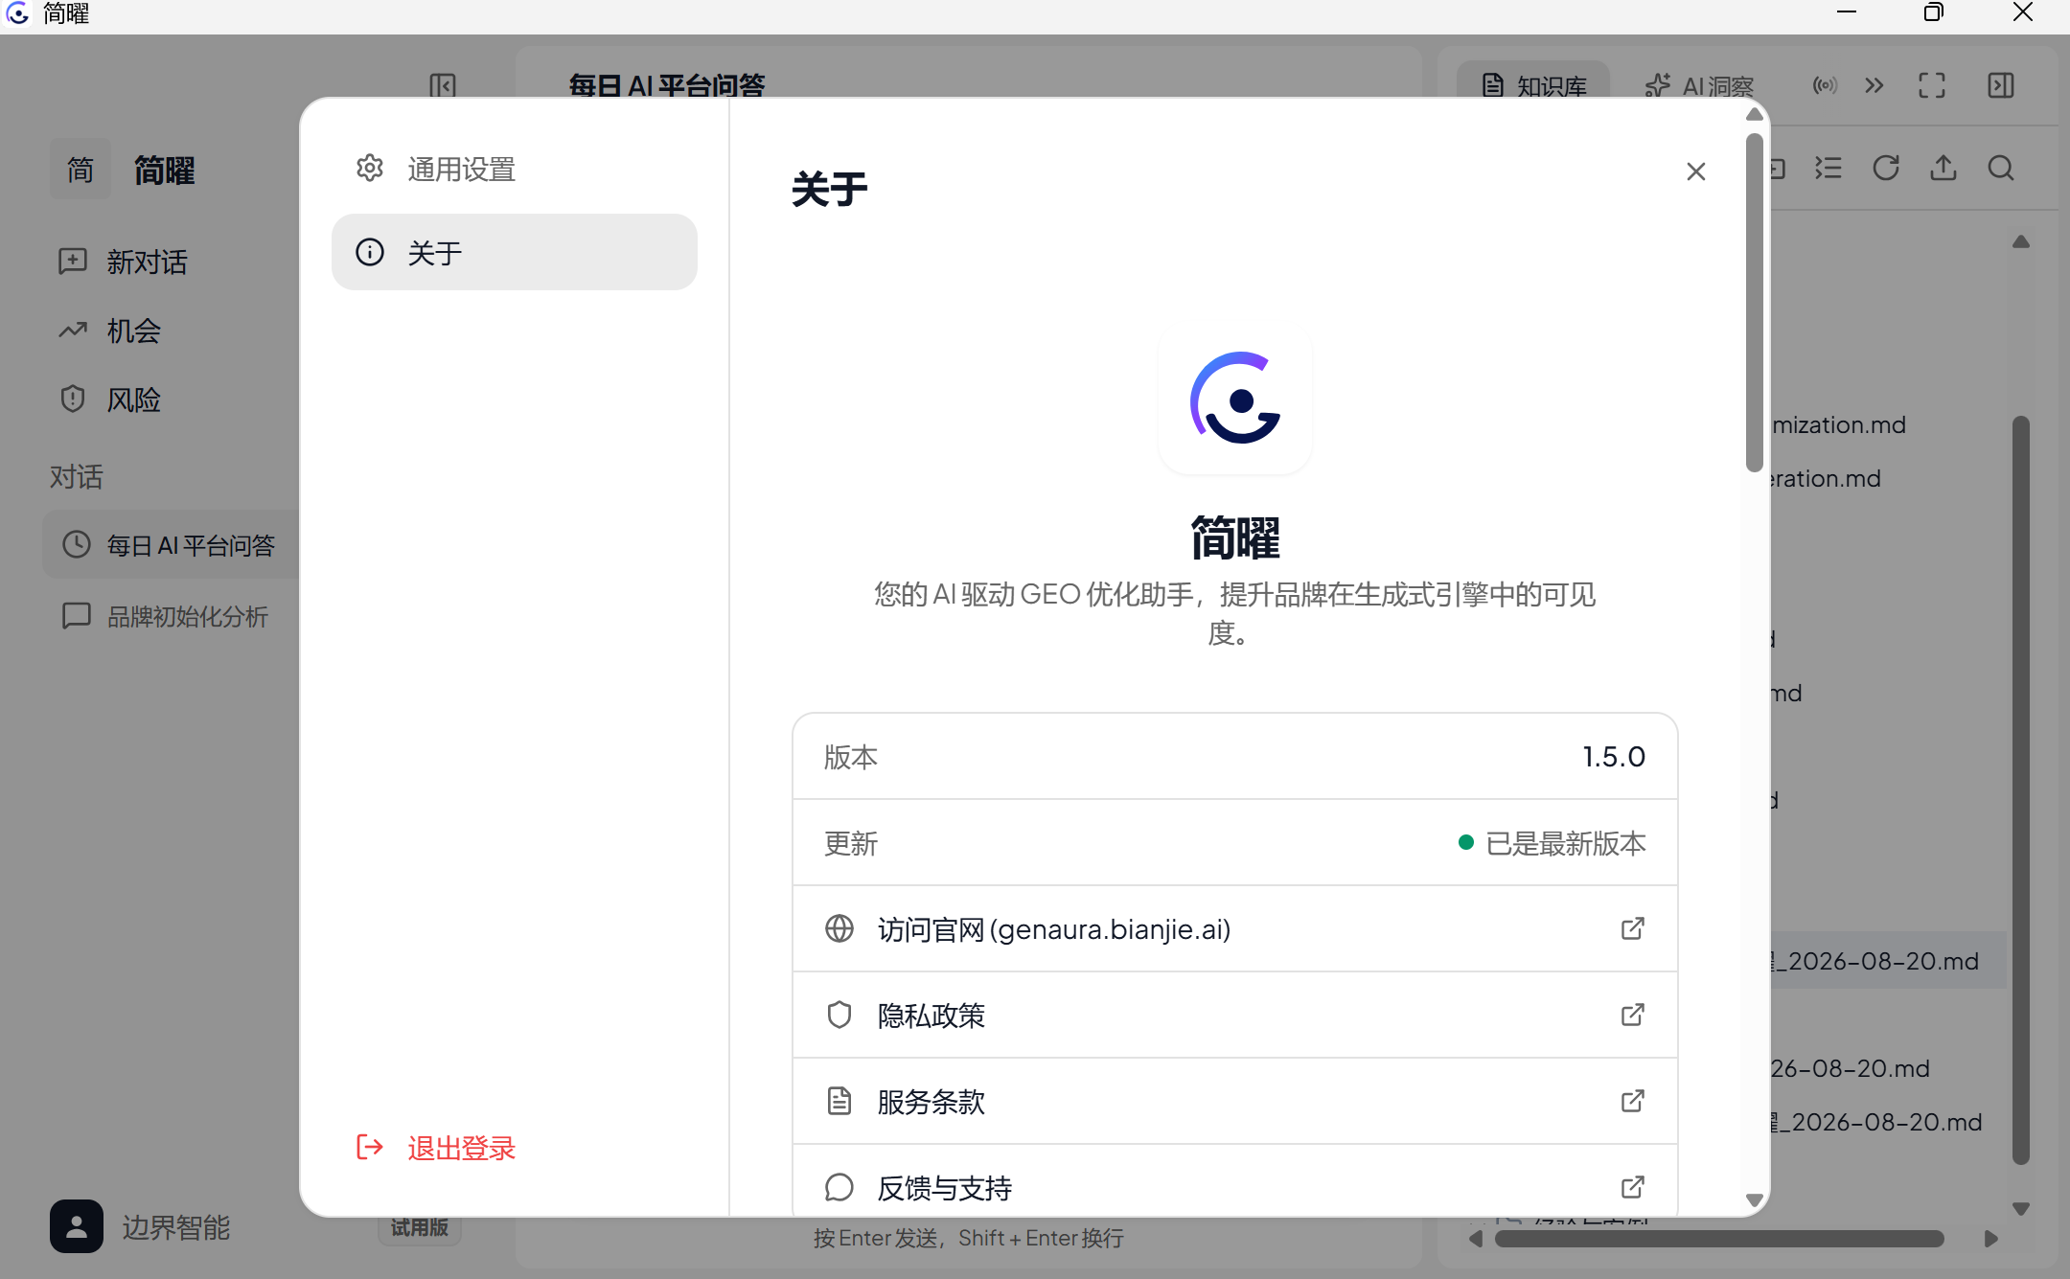Click the 试用版 badge

[420, 1227]
